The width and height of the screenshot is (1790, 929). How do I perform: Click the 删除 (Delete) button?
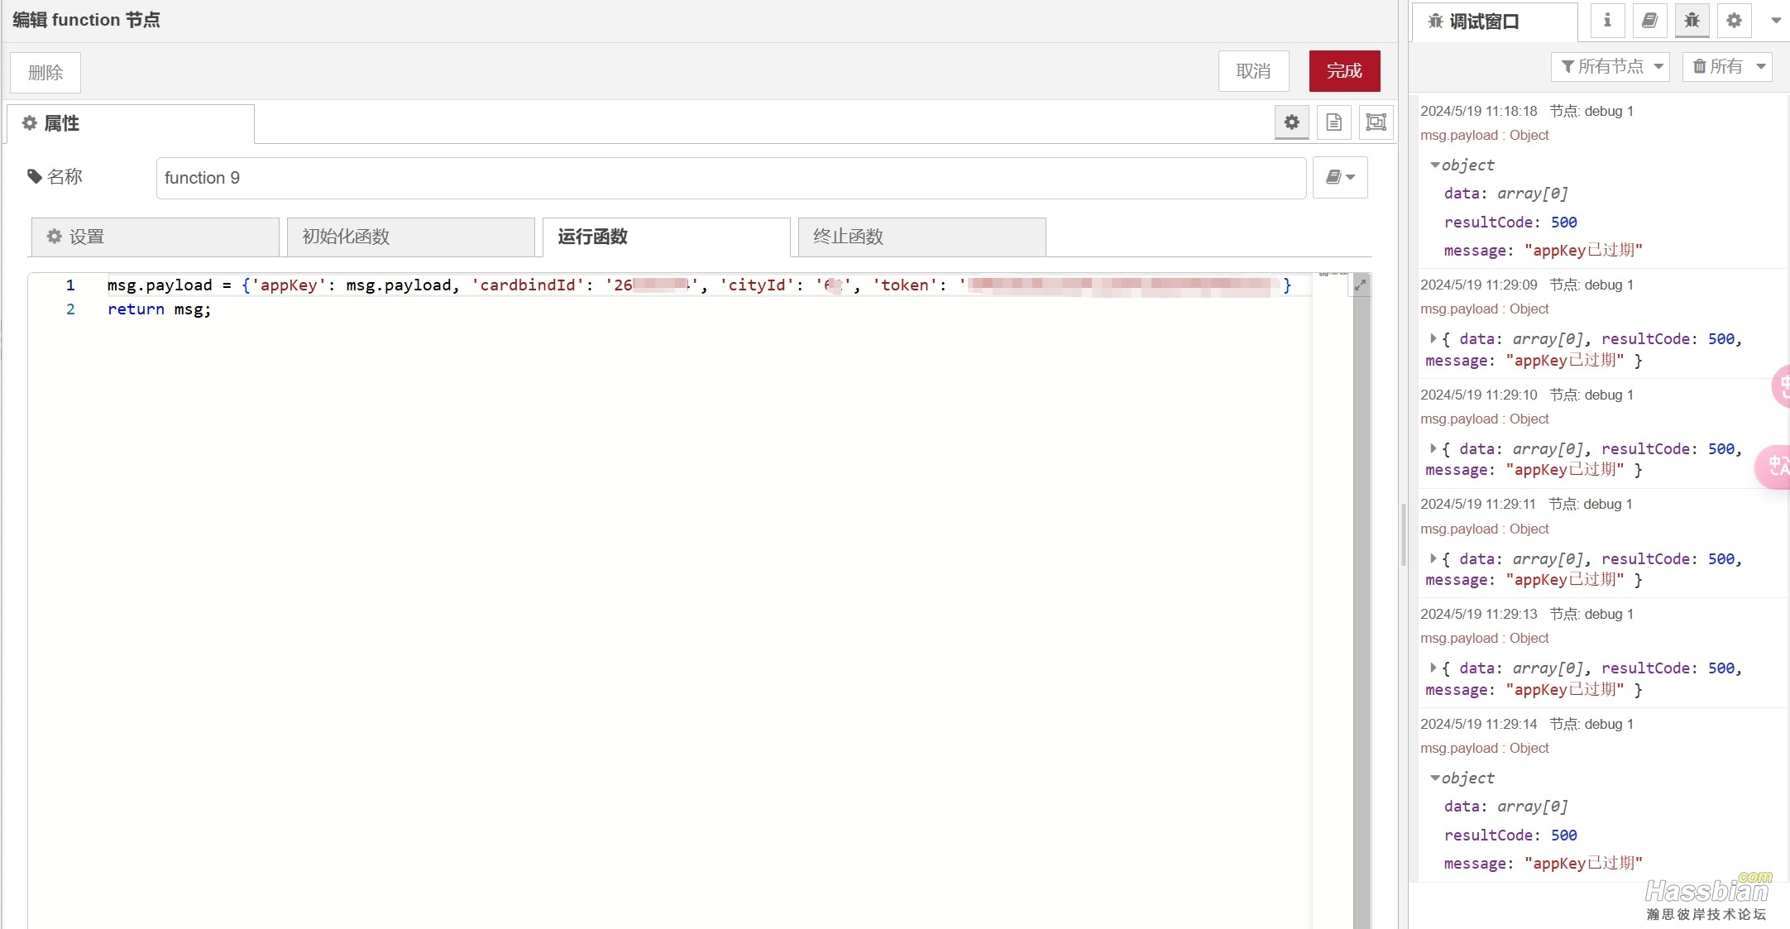click(45, 73)
